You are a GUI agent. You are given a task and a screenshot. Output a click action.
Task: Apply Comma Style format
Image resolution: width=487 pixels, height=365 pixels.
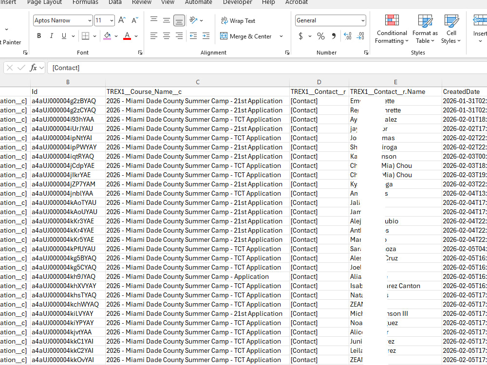point(334,36)
